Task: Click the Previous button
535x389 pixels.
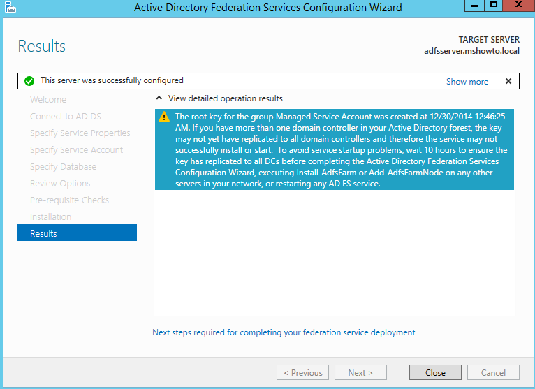Action: [x=302, y=372]
